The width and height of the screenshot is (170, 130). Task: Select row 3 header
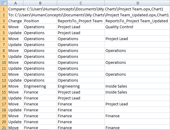click(x=4, y=21)
